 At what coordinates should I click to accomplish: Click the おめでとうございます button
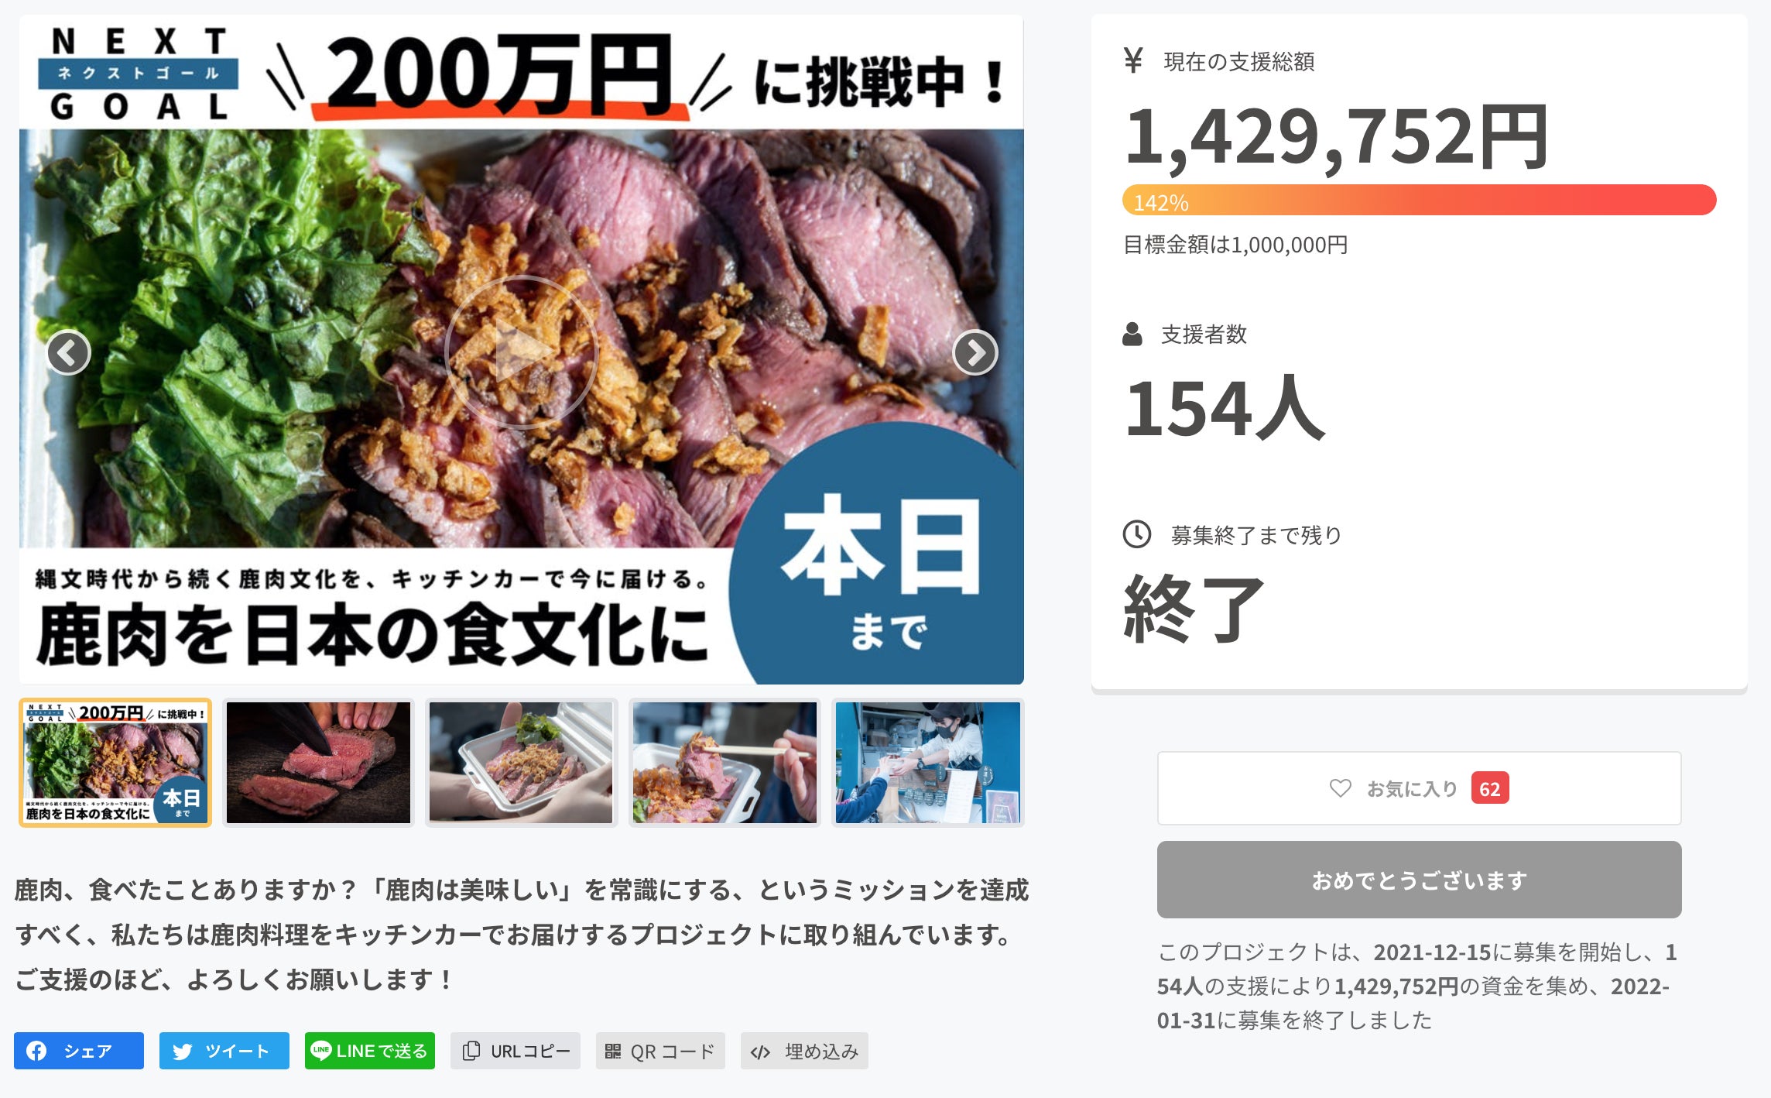click(1419, 880)
